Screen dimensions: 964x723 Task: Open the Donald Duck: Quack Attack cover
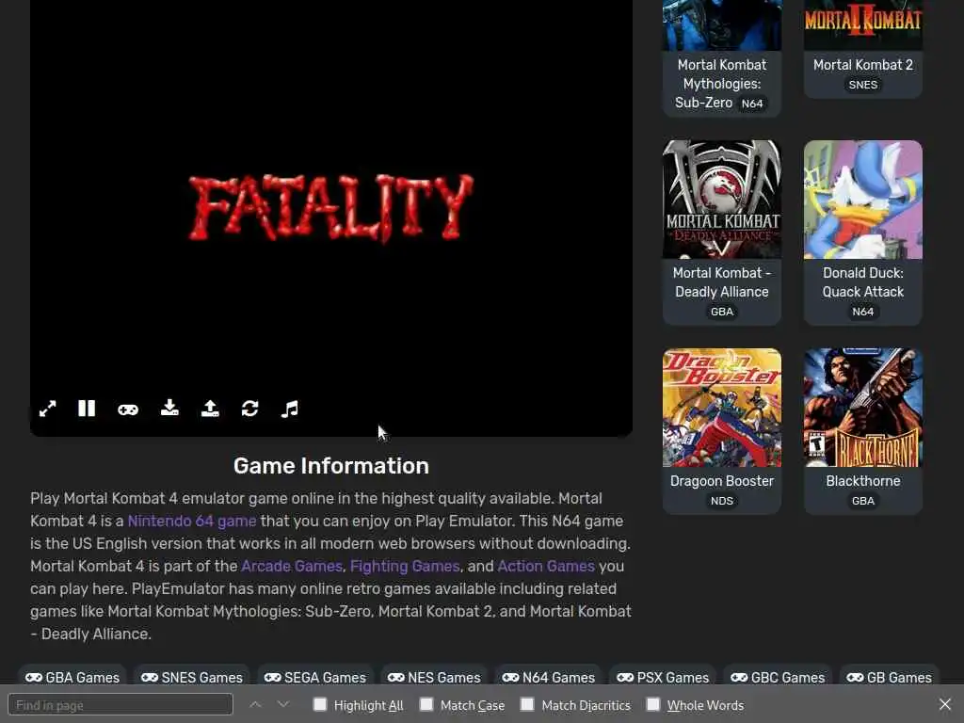pyautogui.click(x=863, y=200)
